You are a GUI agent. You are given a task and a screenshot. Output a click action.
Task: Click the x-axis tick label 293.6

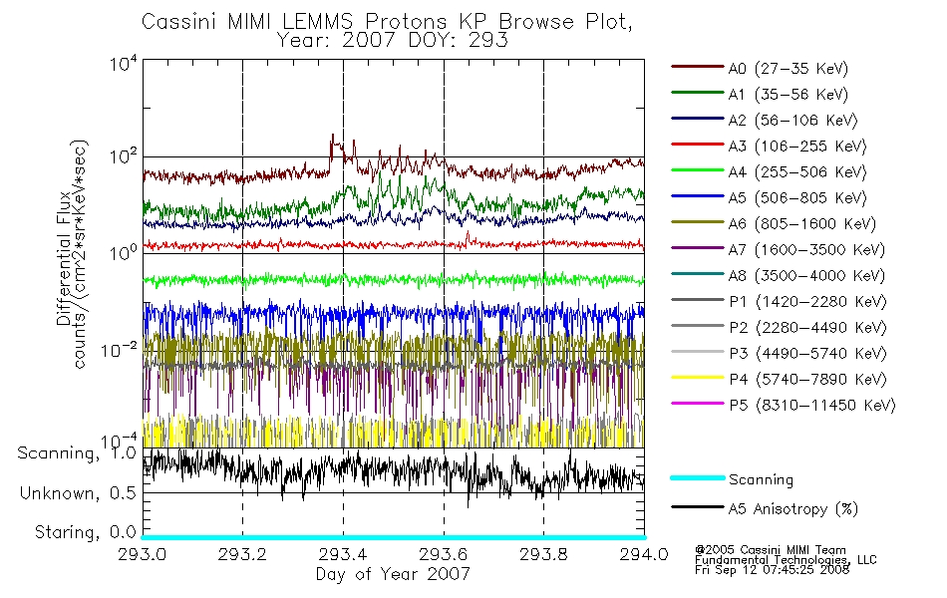point(444,554)
